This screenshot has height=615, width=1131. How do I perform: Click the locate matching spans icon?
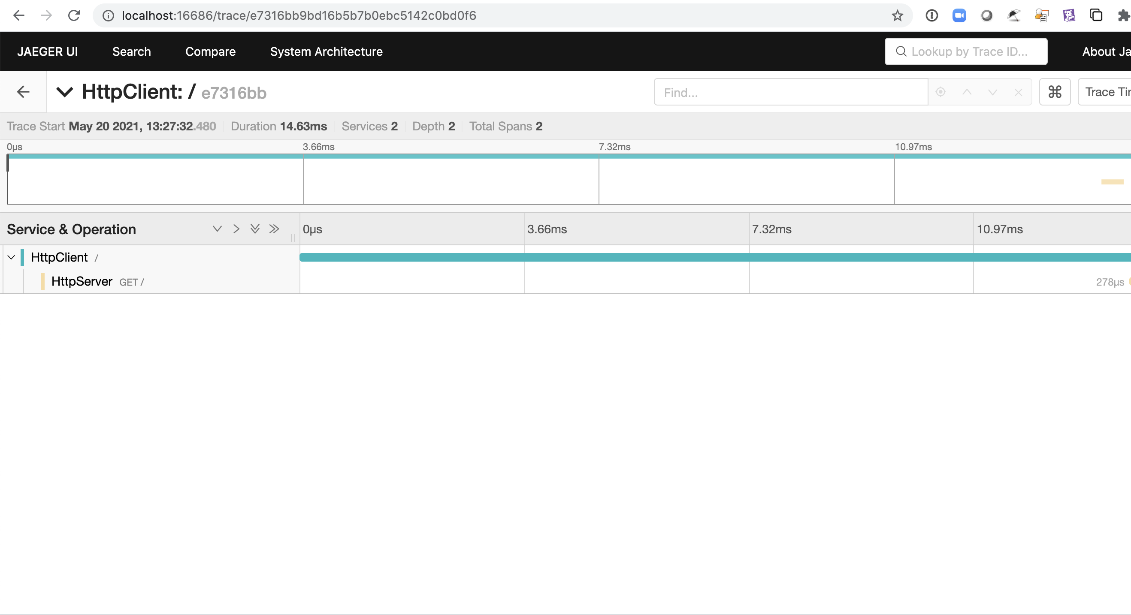click(940, 92)
